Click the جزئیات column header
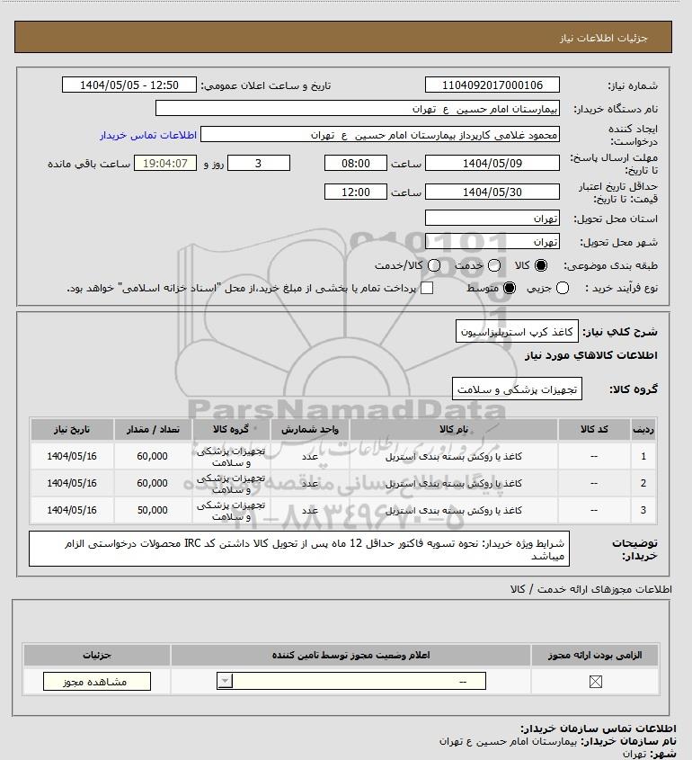The image size is (692, 760). [97, 656]
